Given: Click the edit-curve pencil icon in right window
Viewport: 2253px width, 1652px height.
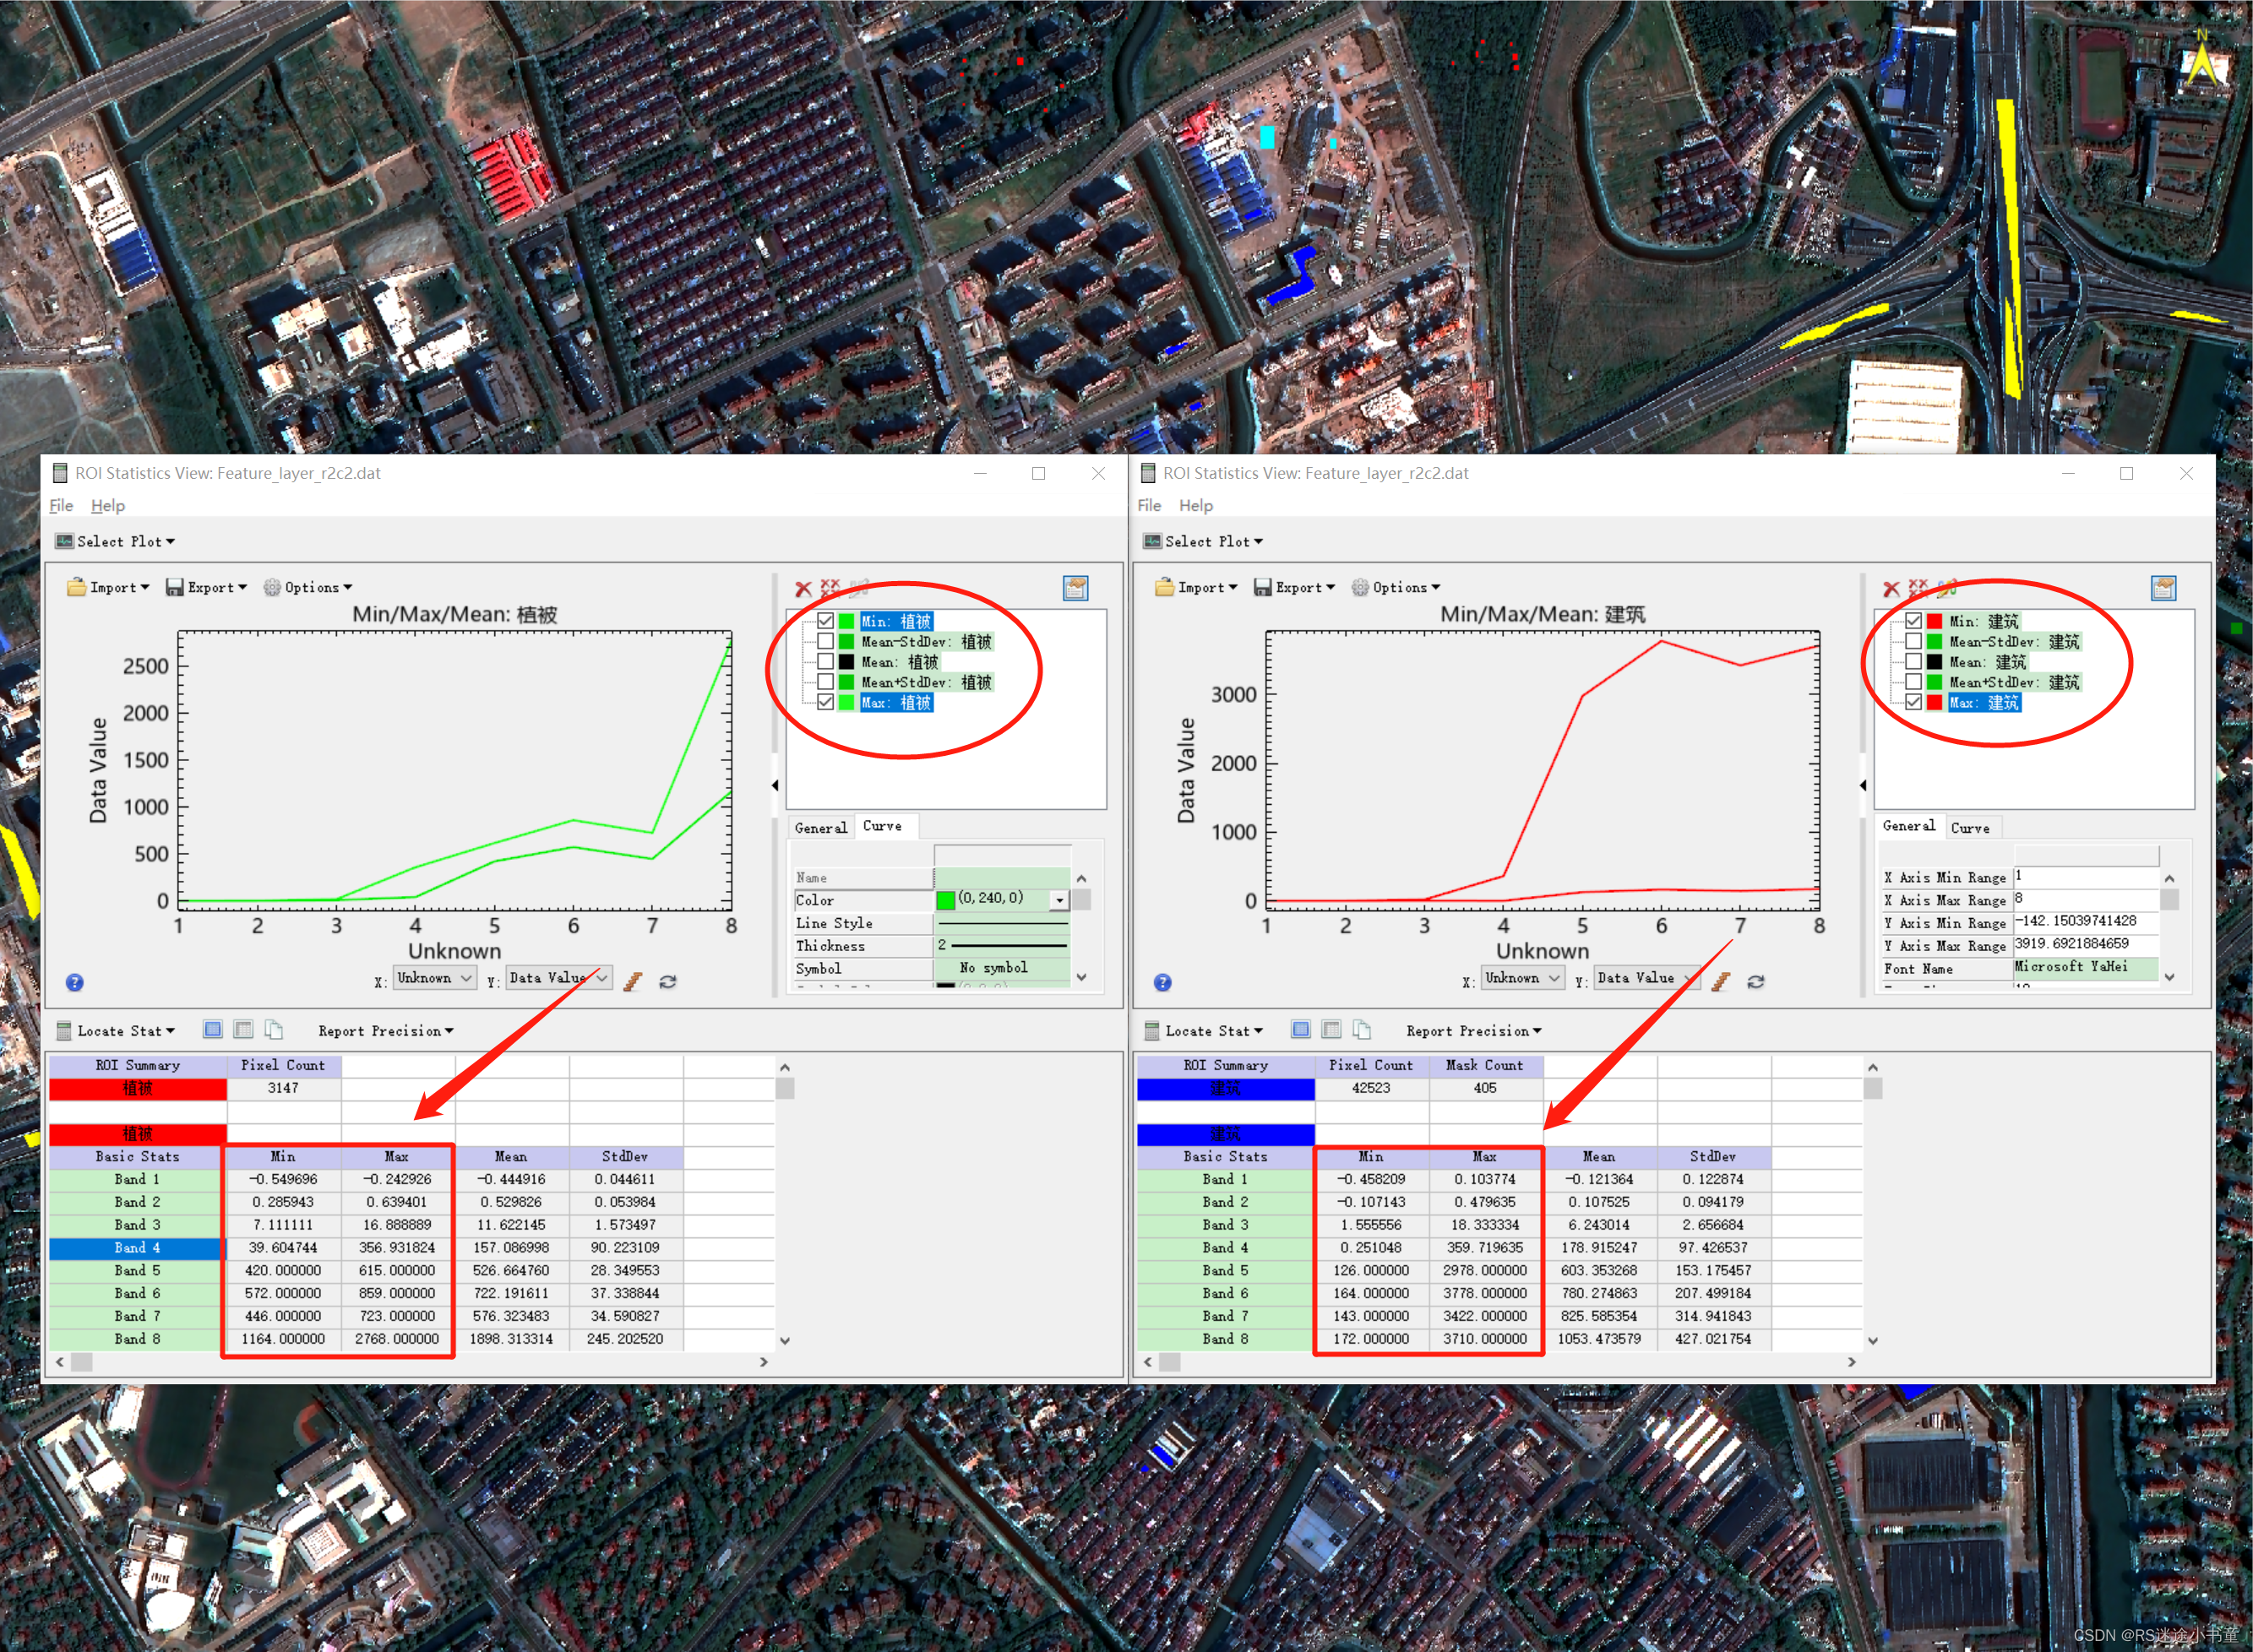Looking at the screenshot, I should (x=1946, y=588).
